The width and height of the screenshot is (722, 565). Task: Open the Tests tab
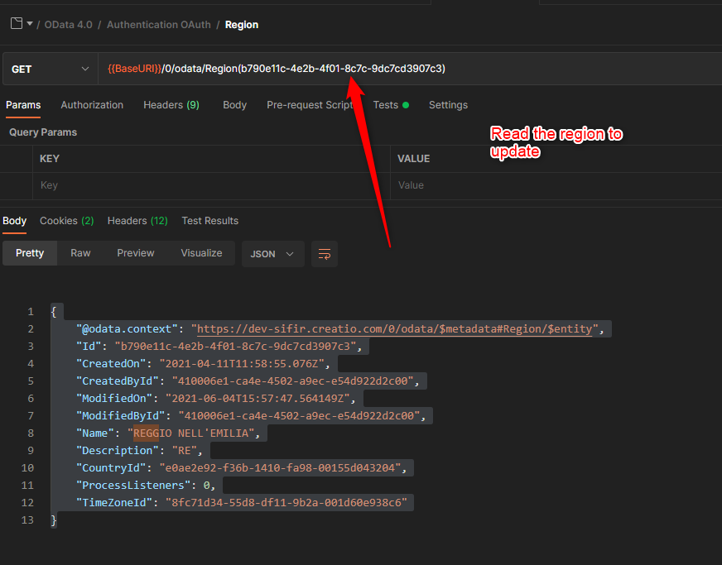(x=391, y=105)
